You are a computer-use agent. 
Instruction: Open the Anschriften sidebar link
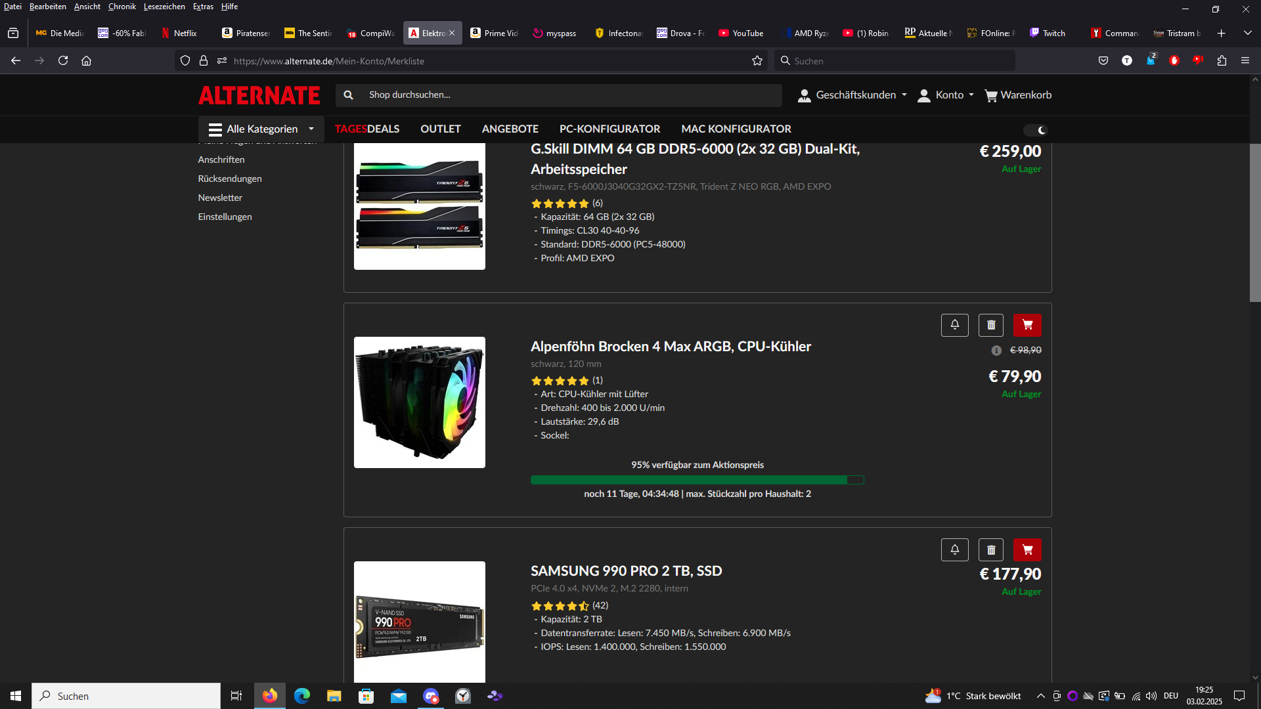(221, 160)
